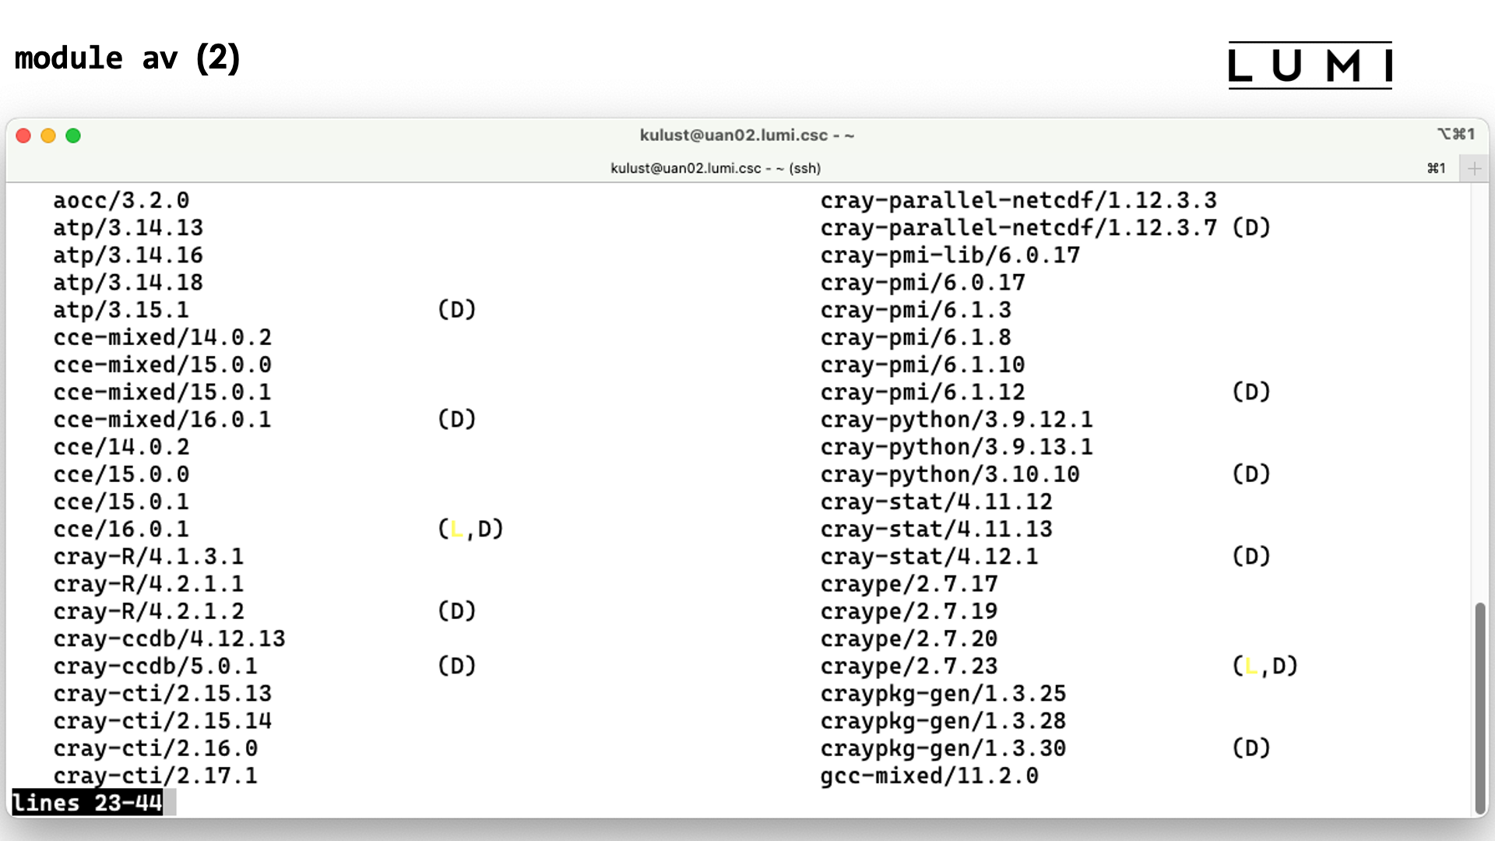Click the green zoom window button

(73, 135)
